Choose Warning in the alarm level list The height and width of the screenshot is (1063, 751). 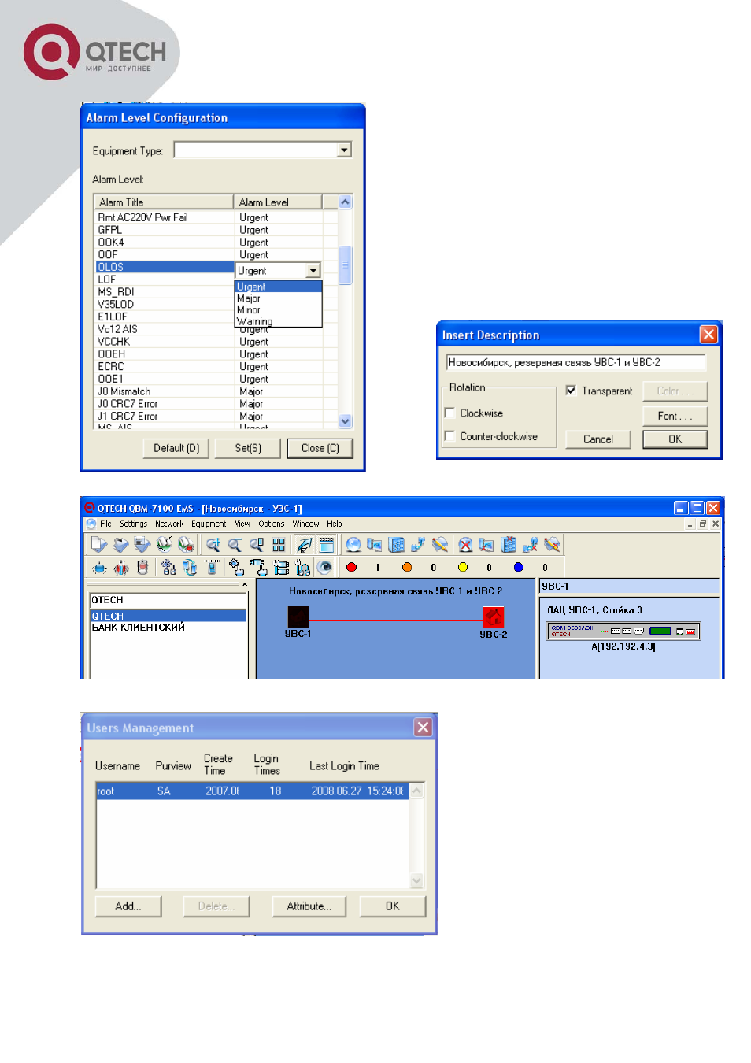[x=279, y=321]
